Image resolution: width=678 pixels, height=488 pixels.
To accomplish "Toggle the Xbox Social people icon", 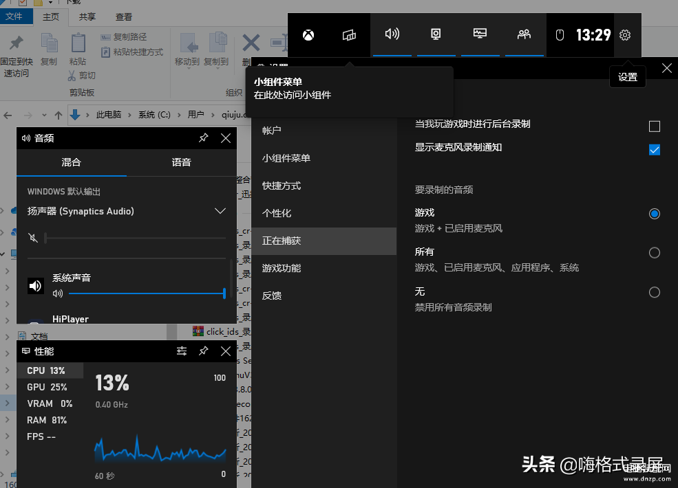I will pos(524,34).
